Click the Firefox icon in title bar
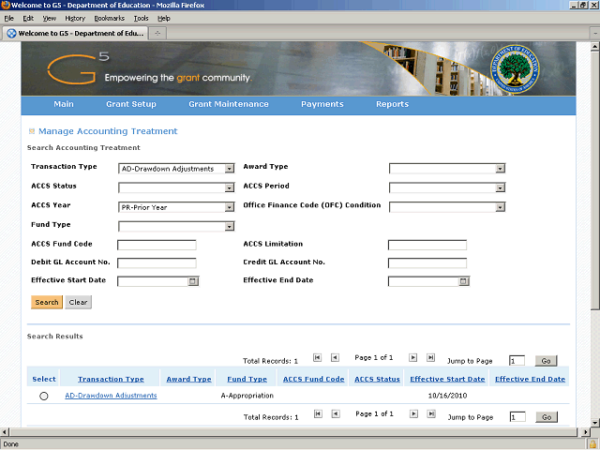The height and width of the screenshot is (450, 600). click(x=6, y=5)
